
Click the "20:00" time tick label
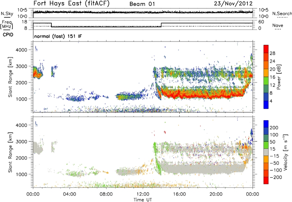(216, 194)
